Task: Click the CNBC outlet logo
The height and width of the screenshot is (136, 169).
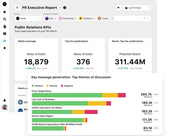Action: pos(20,102)
